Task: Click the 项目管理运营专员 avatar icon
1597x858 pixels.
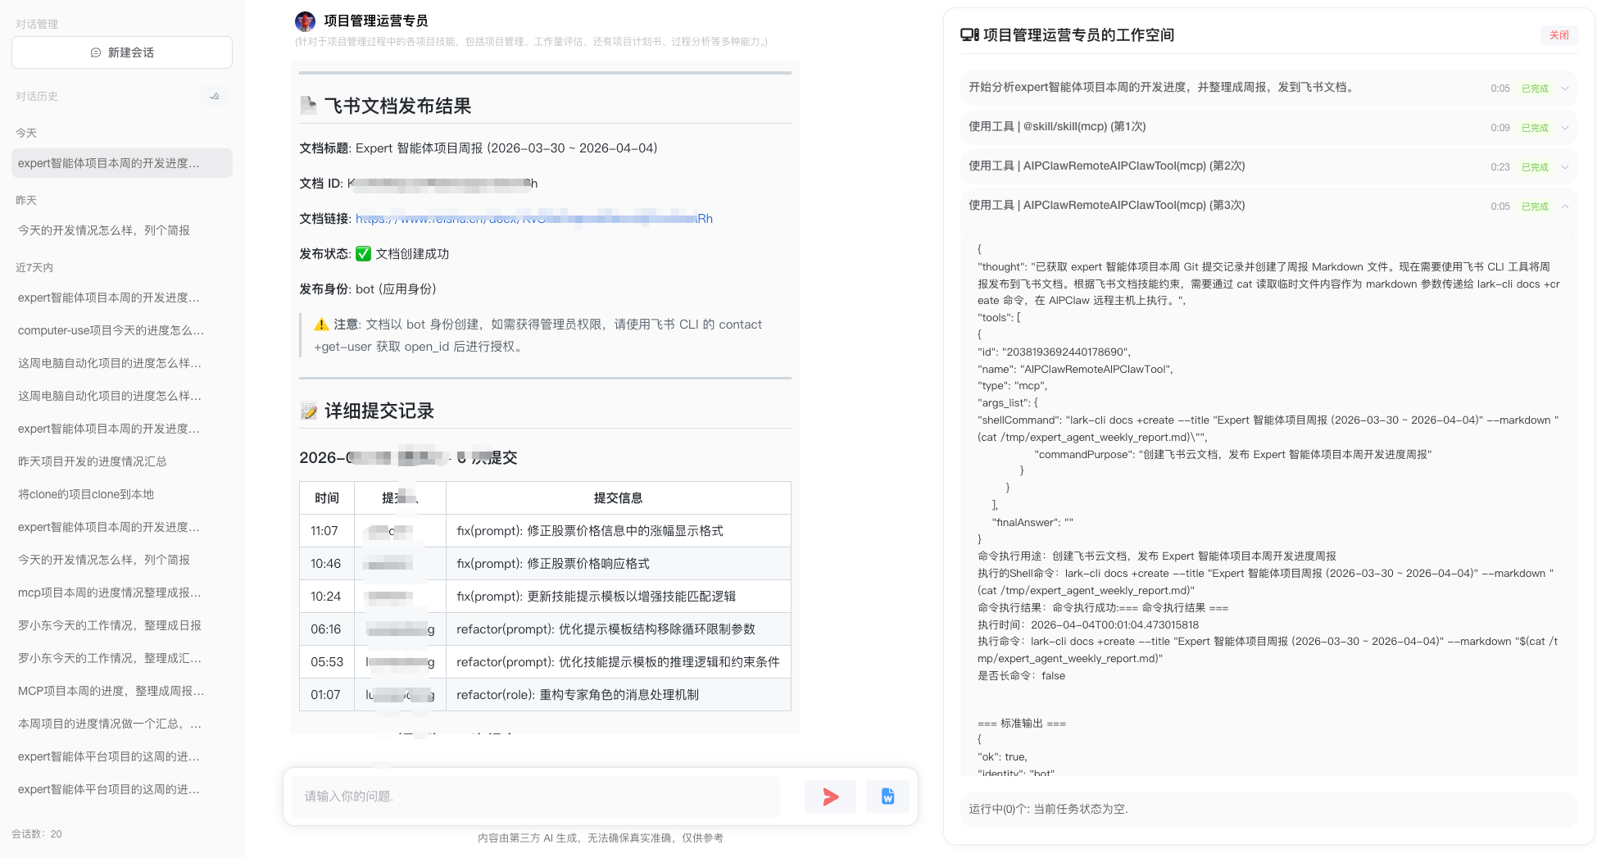Action: [x=306, y=21]
